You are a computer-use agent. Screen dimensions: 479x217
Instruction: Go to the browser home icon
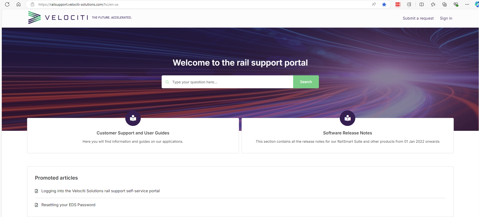[x=19, y=4]
